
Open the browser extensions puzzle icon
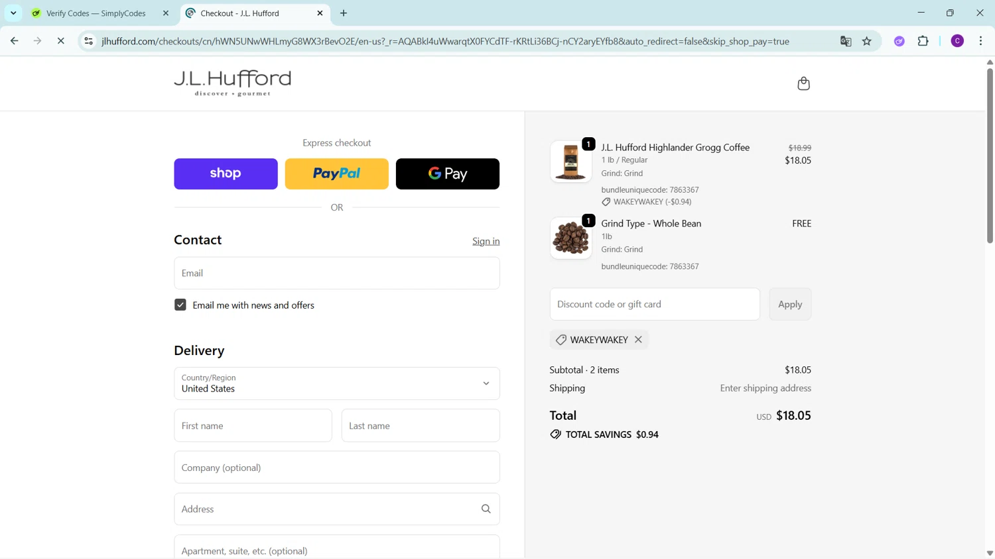point(923,41)
